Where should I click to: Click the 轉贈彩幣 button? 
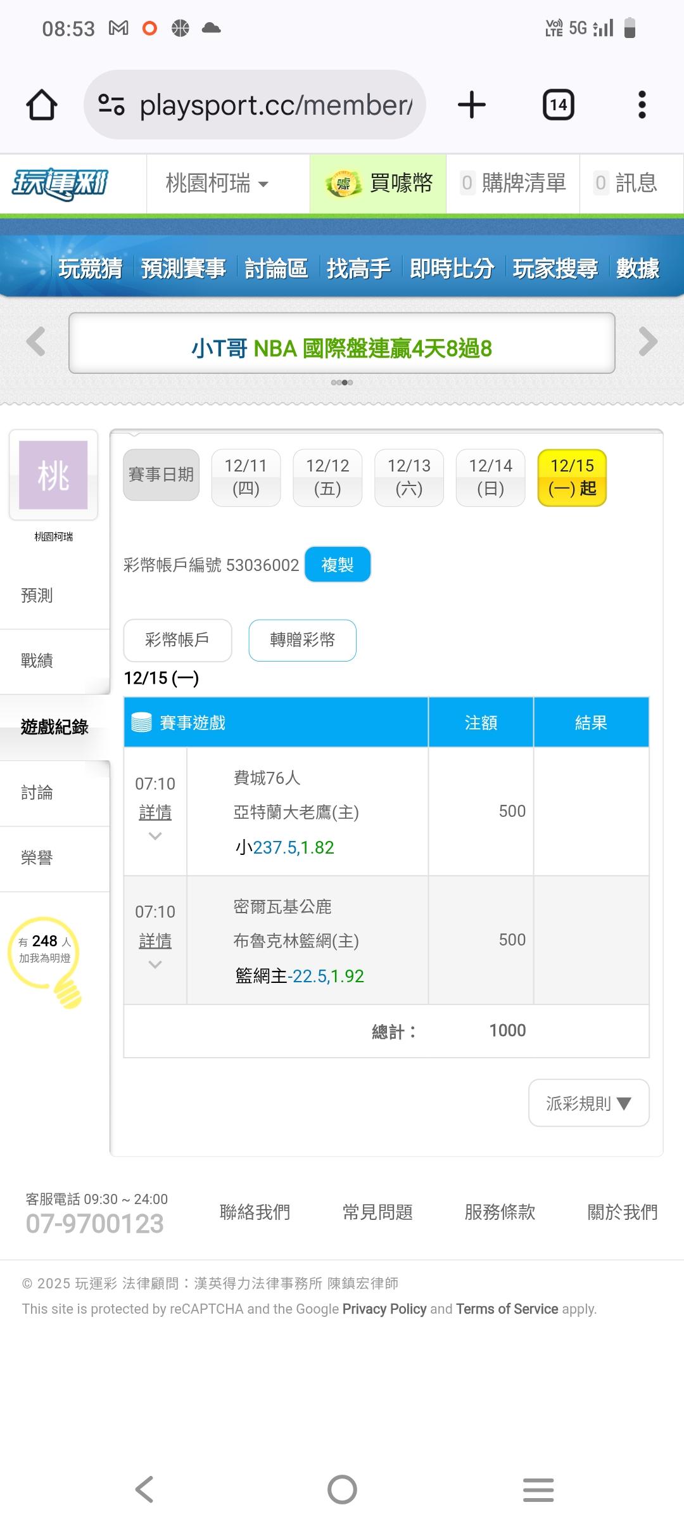(x=302, y=640)
